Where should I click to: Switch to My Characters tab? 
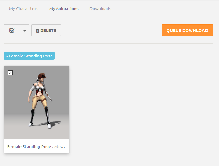[x=24, y=9]
